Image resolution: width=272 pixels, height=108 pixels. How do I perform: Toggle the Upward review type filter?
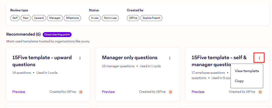[x=39, y=18]
